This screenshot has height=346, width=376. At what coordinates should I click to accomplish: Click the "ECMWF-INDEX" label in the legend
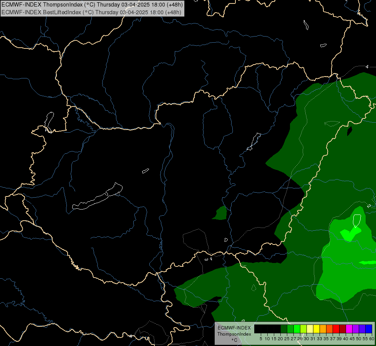[x=234, y=328]
